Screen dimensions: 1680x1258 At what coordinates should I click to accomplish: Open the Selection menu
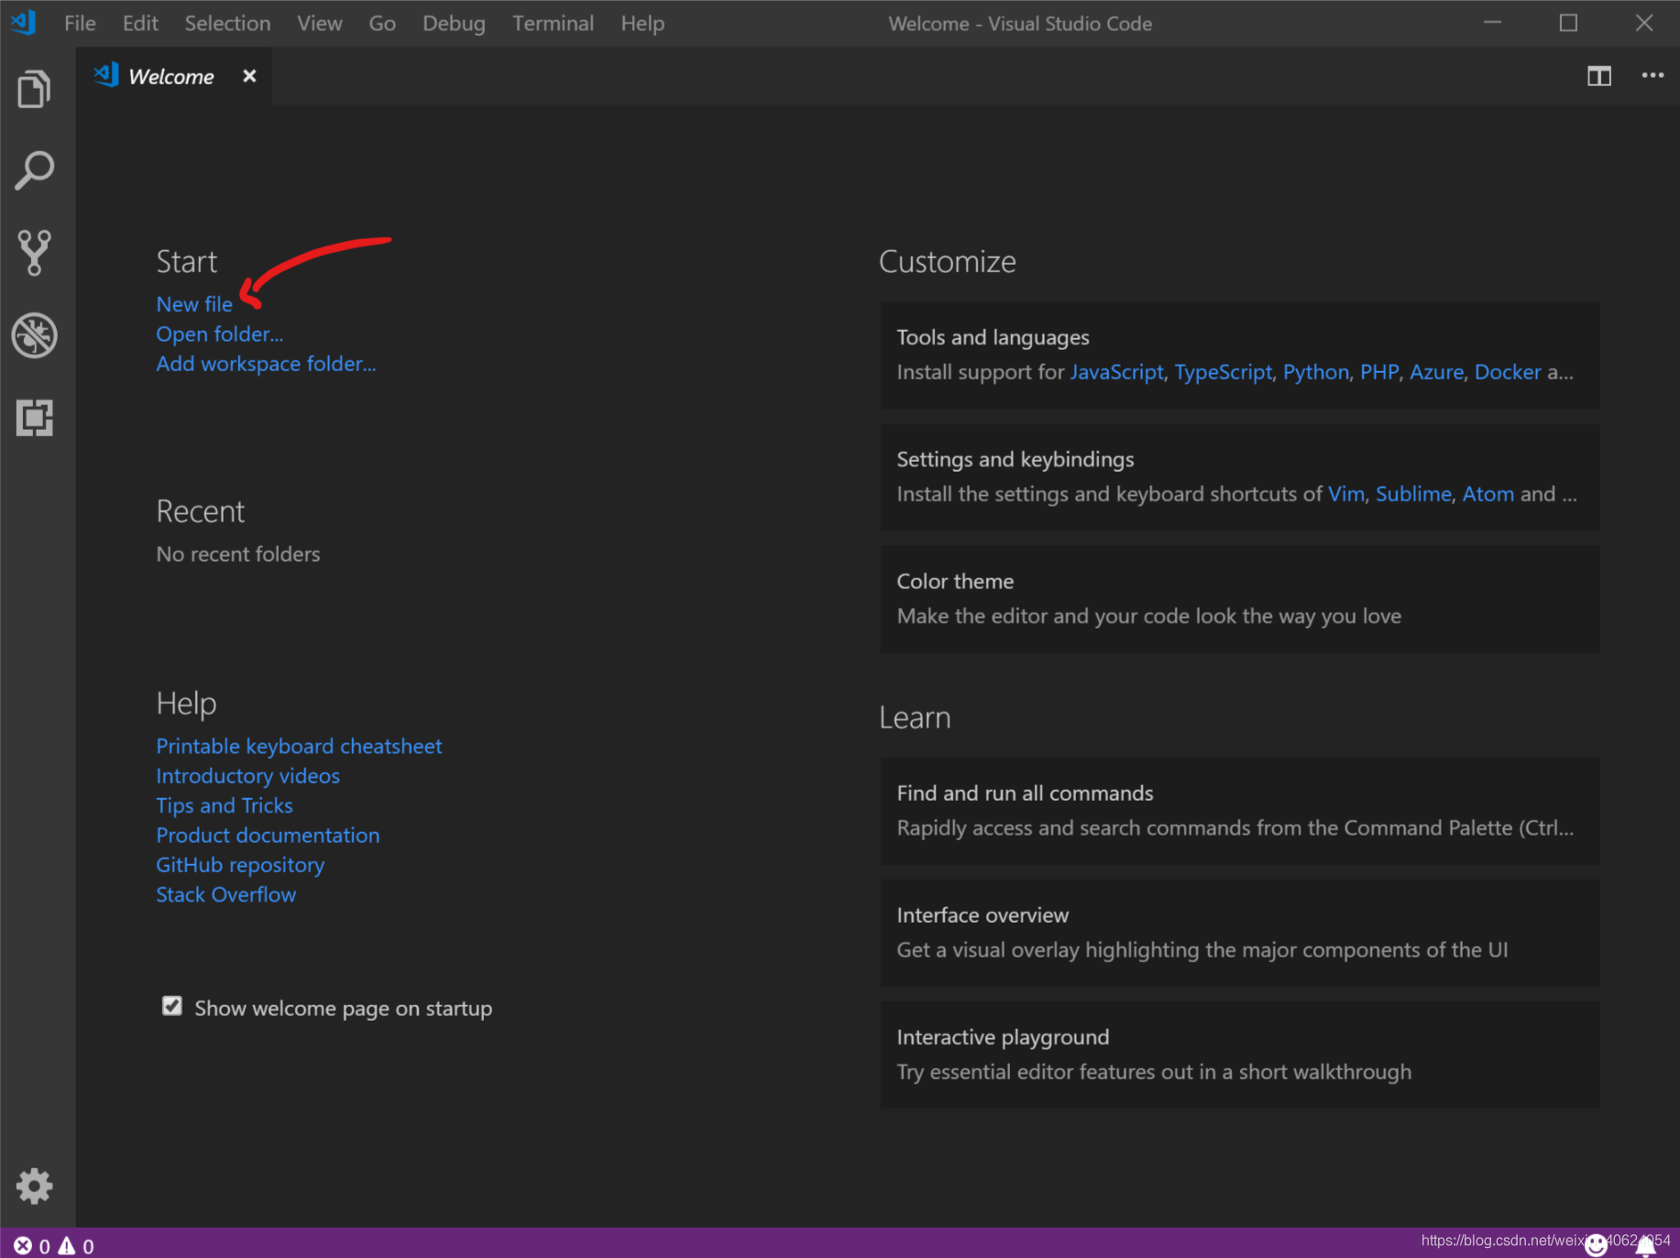pyautogui.click(x=227, y=23)
